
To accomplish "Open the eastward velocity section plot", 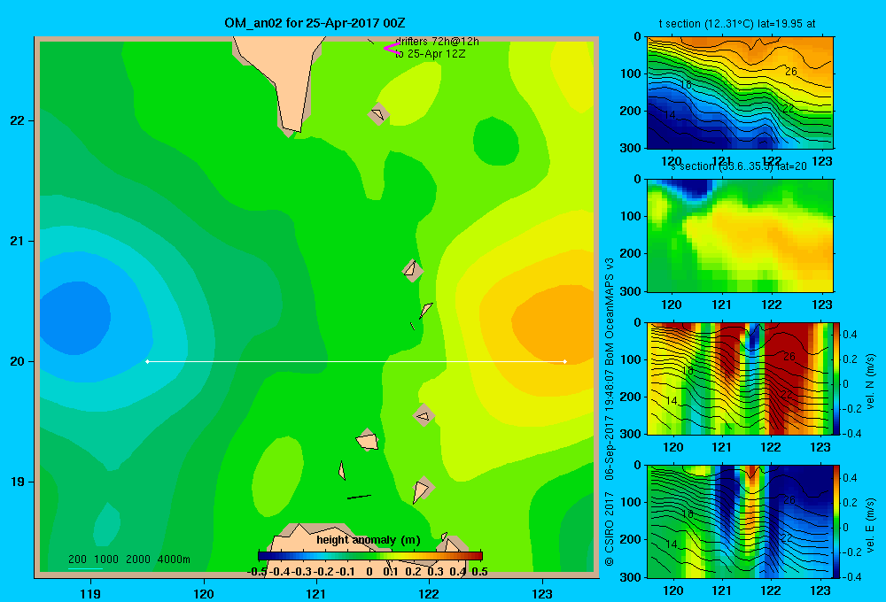I will tap(740, 521).
